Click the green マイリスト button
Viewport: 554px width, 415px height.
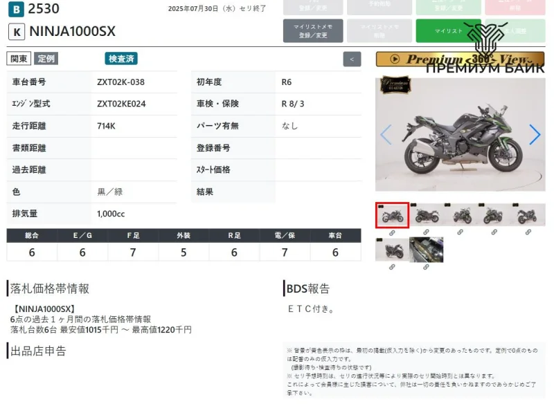tap(448, 31)
